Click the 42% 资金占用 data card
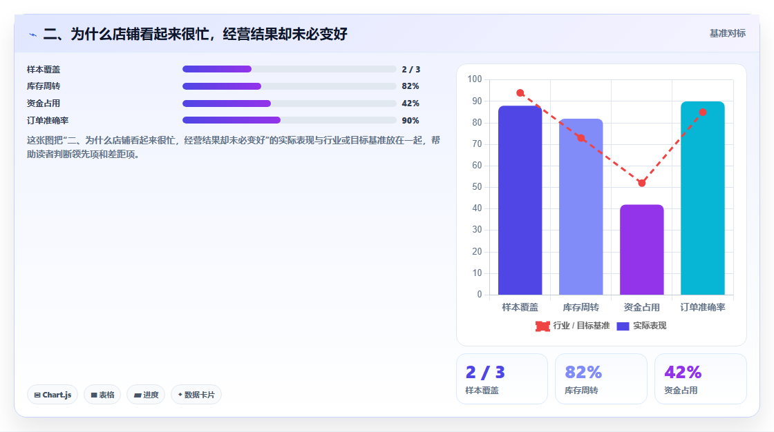Image resolution: width=774 pixels, height=432 pixels. 701,379
